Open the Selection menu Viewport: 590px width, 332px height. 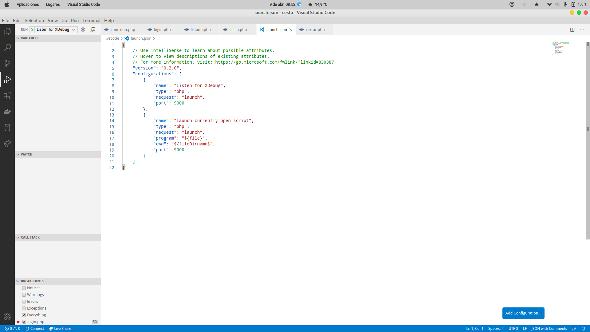(34, 21)
